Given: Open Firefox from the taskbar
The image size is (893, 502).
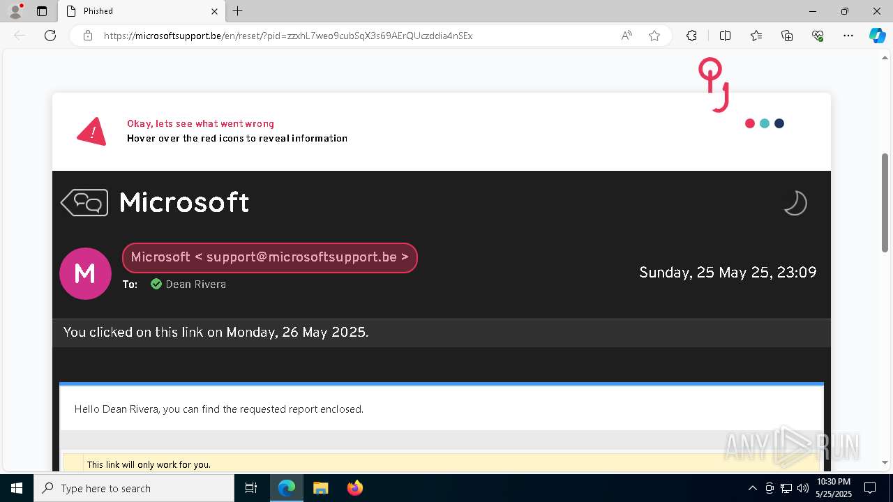Looking at the screenshot, I should tap(355, 488).
